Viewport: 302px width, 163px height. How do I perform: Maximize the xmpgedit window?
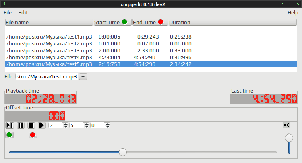point(290,4)
